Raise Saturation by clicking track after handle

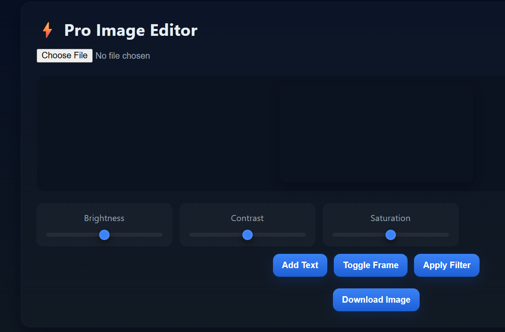click(x=422, y=235)
